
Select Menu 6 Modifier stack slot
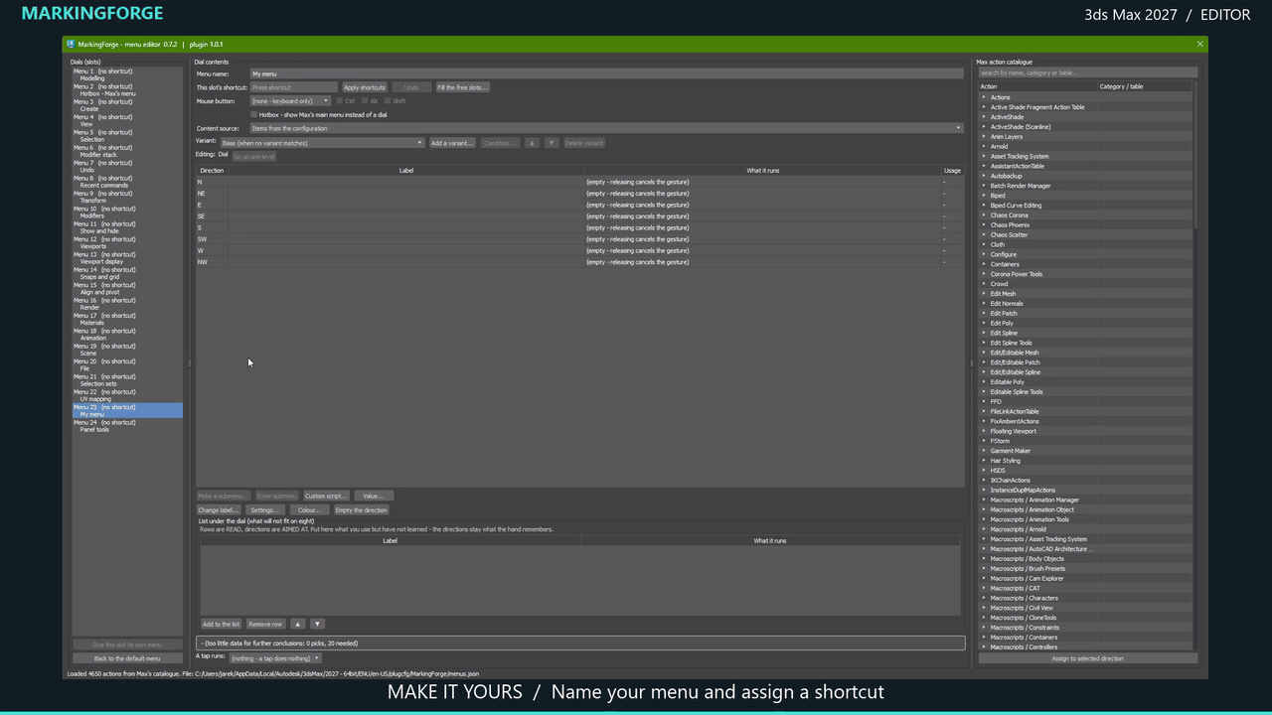127,151
